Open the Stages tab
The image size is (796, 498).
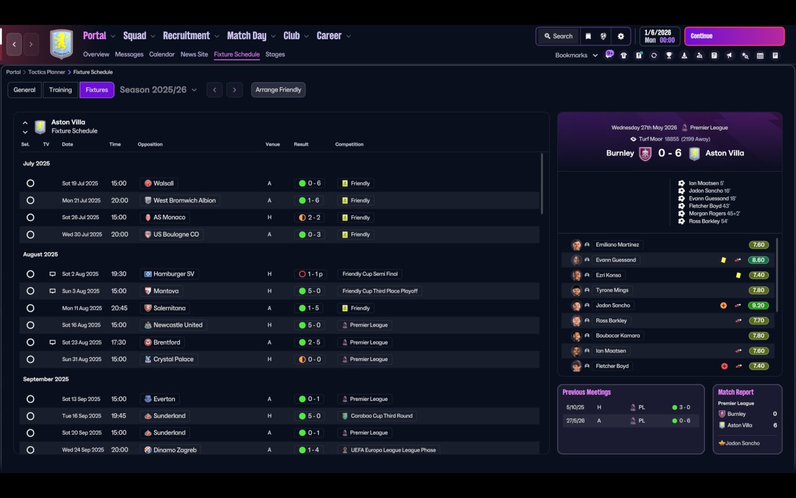275,55
